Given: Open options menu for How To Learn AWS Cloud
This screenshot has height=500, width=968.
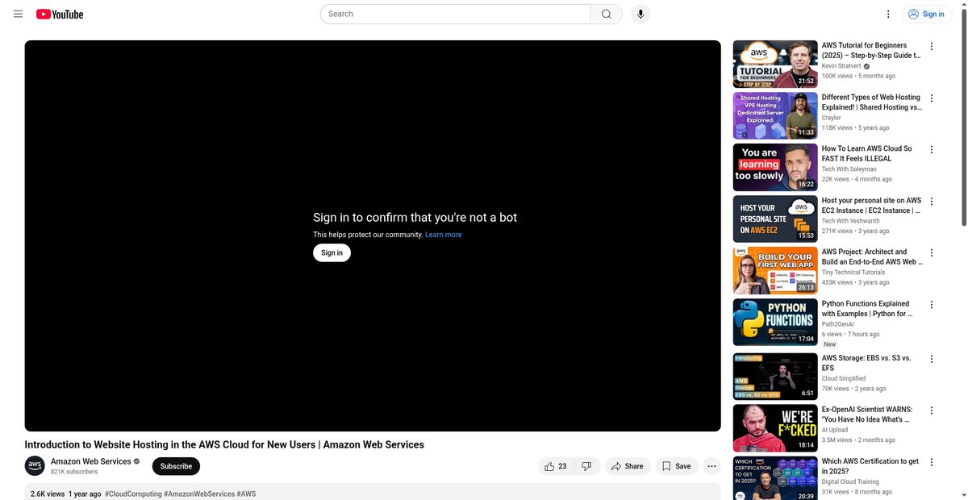Looking at the screenshot, I should pos(932,150).
